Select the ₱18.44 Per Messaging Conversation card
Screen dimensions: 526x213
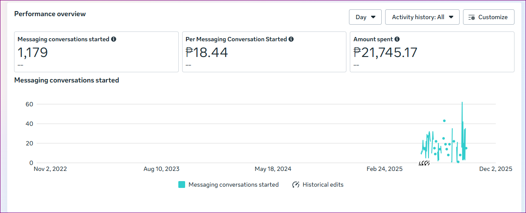click(x=264, y=52)
